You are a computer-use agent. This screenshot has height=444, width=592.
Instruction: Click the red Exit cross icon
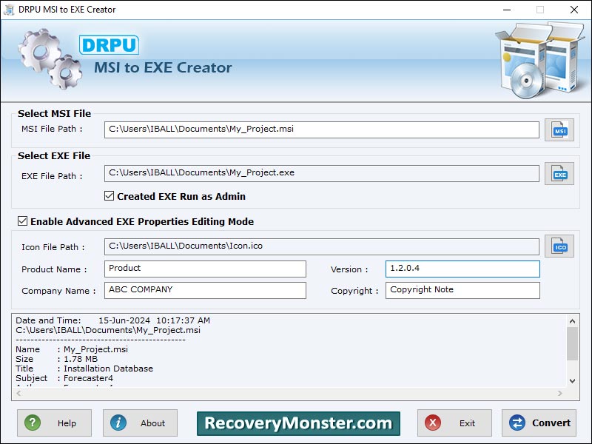coord(433,423)
